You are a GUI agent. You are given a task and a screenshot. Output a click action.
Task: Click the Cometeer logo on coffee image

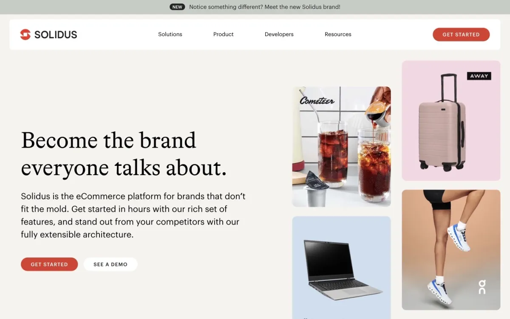click(317, 100)
